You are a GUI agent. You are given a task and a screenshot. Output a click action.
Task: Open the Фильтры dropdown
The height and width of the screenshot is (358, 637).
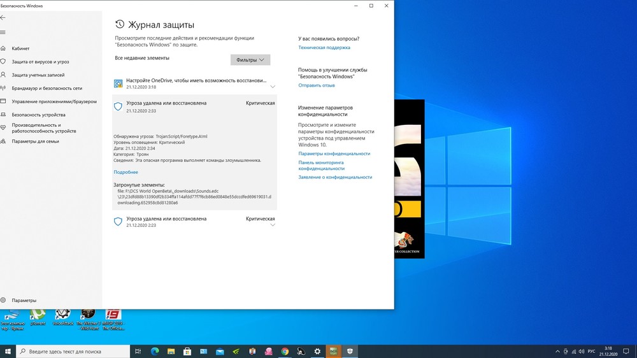tap(250, 60)
